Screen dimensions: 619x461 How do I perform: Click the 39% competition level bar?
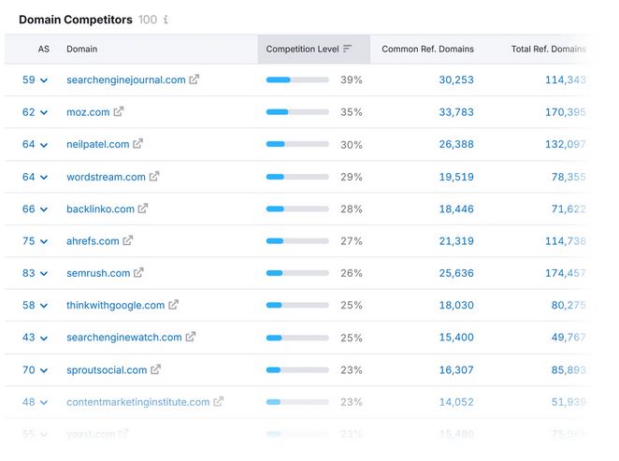[x=297, y=79]
